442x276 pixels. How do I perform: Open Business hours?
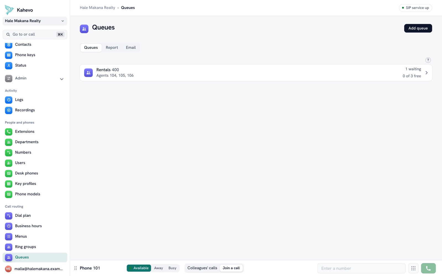point(35,226)
